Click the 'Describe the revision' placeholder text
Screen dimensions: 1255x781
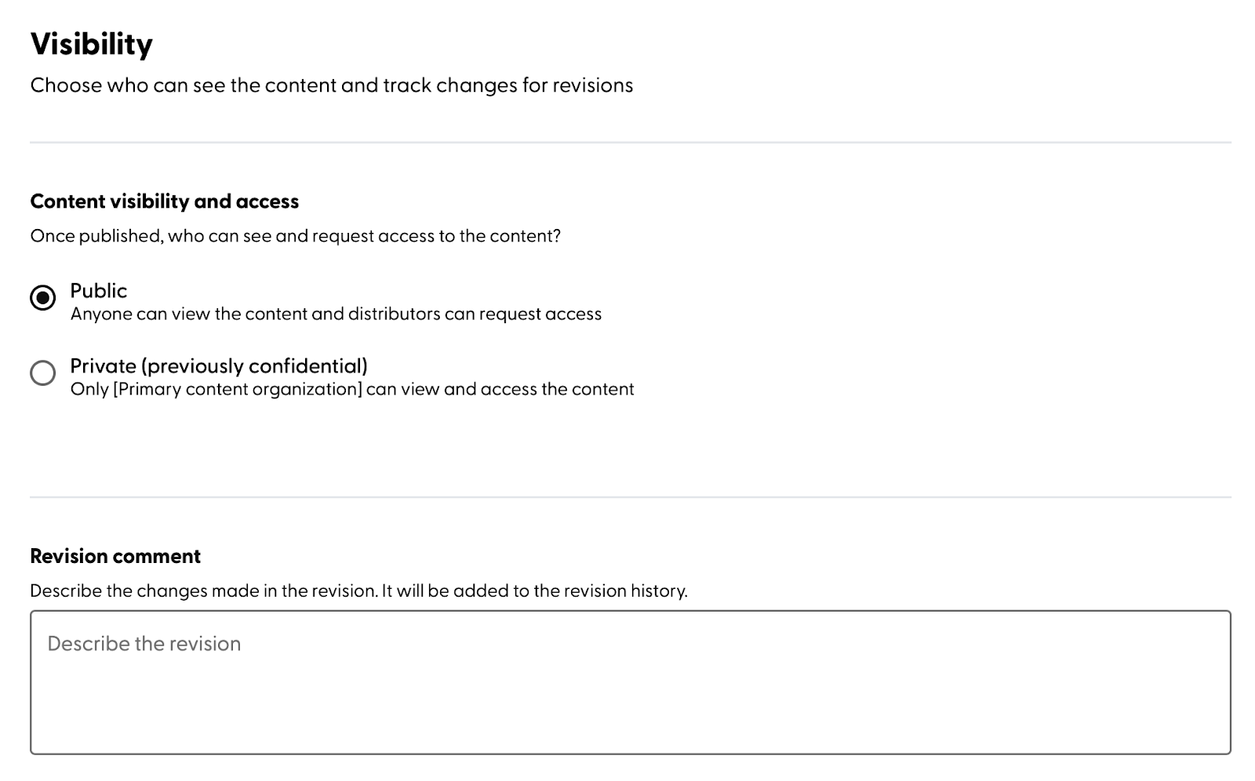click(x=144, y=644)
